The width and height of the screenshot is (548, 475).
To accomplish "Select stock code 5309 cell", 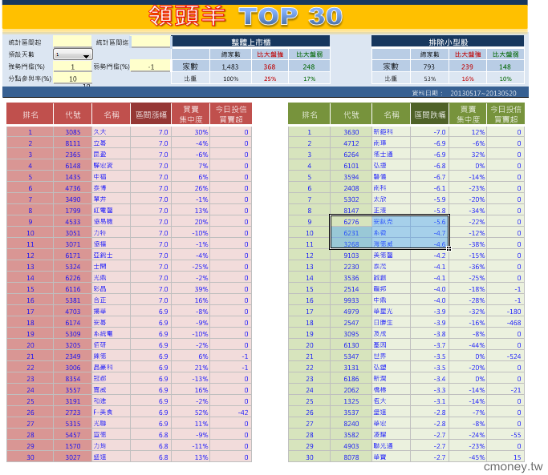I will (73, 334).
